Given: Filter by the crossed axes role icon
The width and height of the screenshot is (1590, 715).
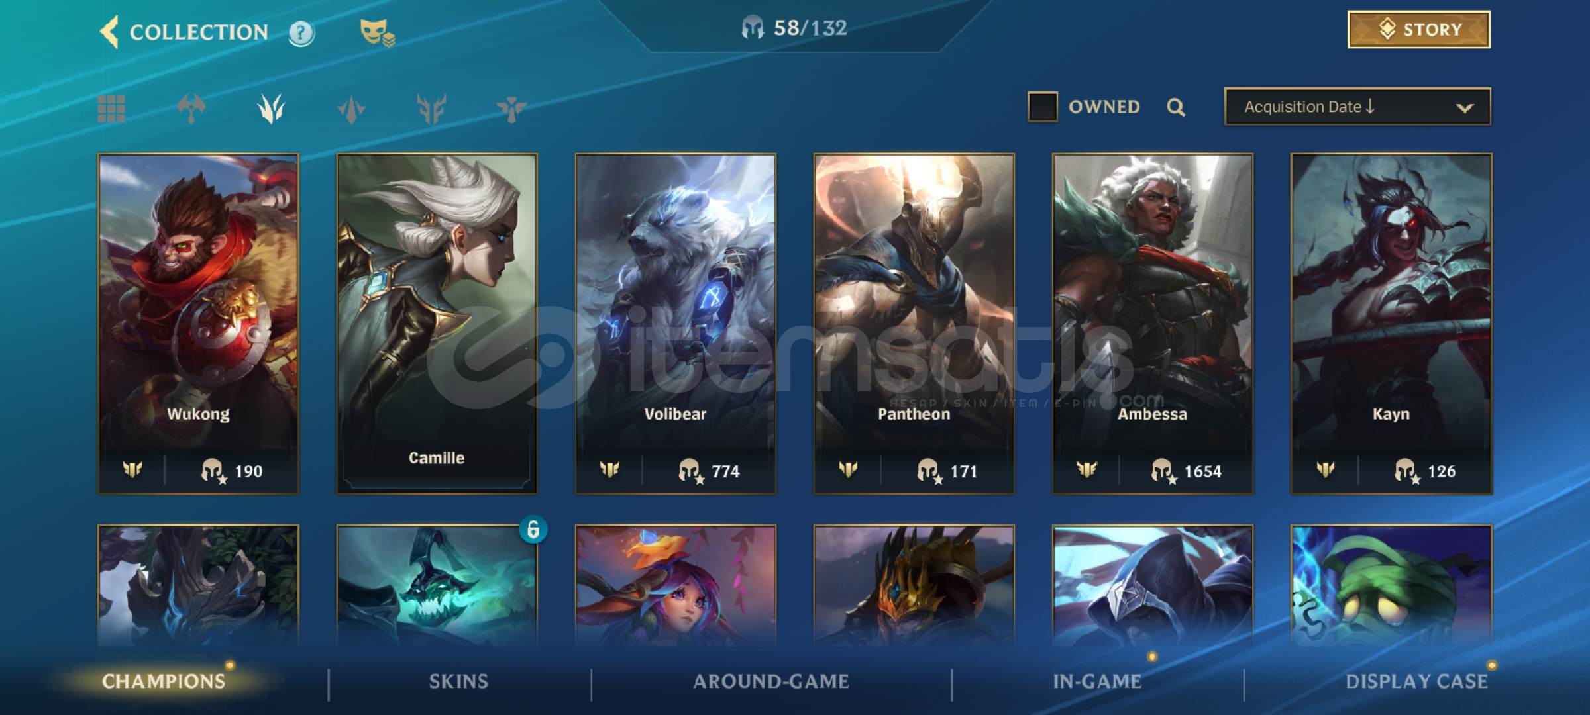Looking at the screenshot, I should [191, 108].
